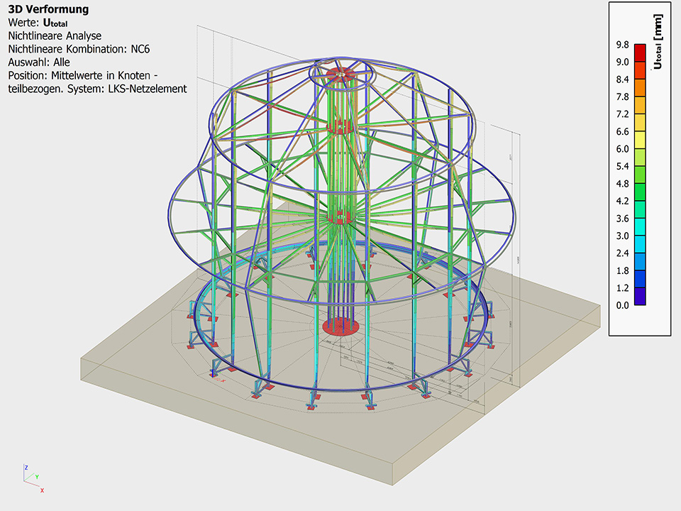This screenshot has width=681, height=511.
Task: Click the 0.0 minimum value label in legend
Action: [x=622, y=305]
